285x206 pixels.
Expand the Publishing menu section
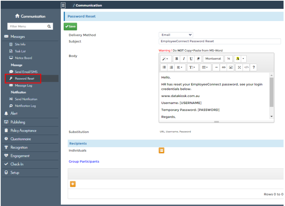pos(18,122)
